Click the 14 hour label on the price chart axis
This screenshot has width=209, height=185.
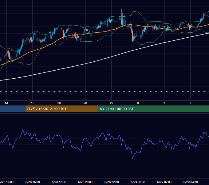6,103
